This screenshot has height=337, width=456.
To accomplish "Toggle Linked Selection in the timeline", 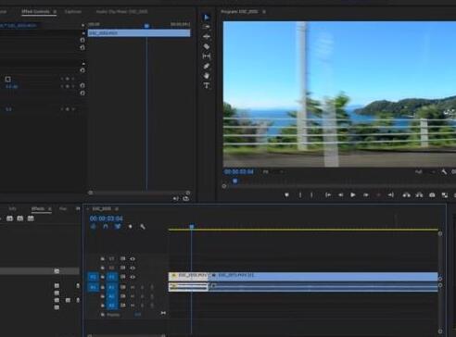I will [x=118, y=227].
